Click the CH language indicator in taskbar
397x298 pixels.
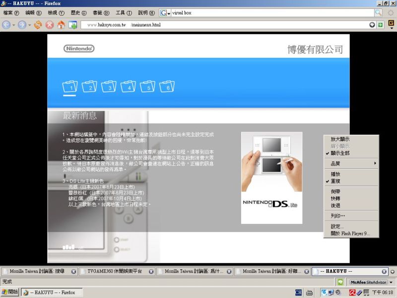(x=298, y=293)
